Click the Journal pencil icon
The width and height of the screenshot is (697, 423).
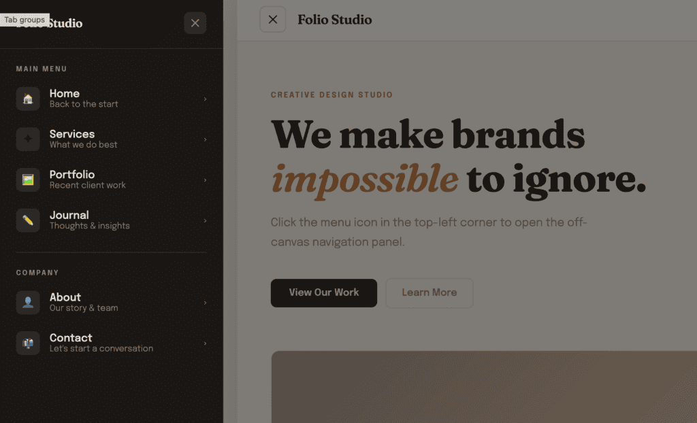[x=27, y=220]
